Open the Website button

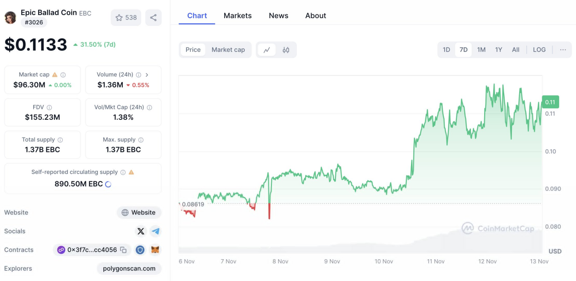[x=139, y=212]
